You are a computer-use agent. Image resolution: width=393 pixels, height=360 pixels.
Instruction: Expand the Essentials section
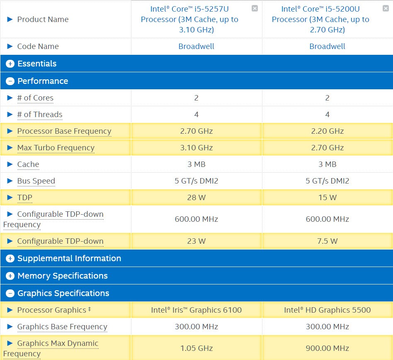tap(10, 64)
